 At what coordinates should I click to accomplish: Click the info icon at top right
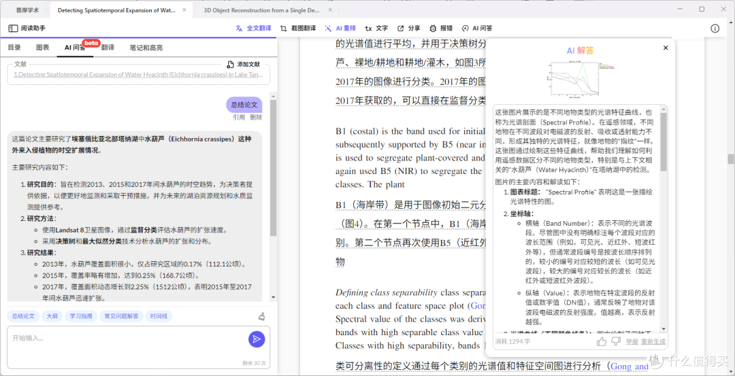click(715, 28)
